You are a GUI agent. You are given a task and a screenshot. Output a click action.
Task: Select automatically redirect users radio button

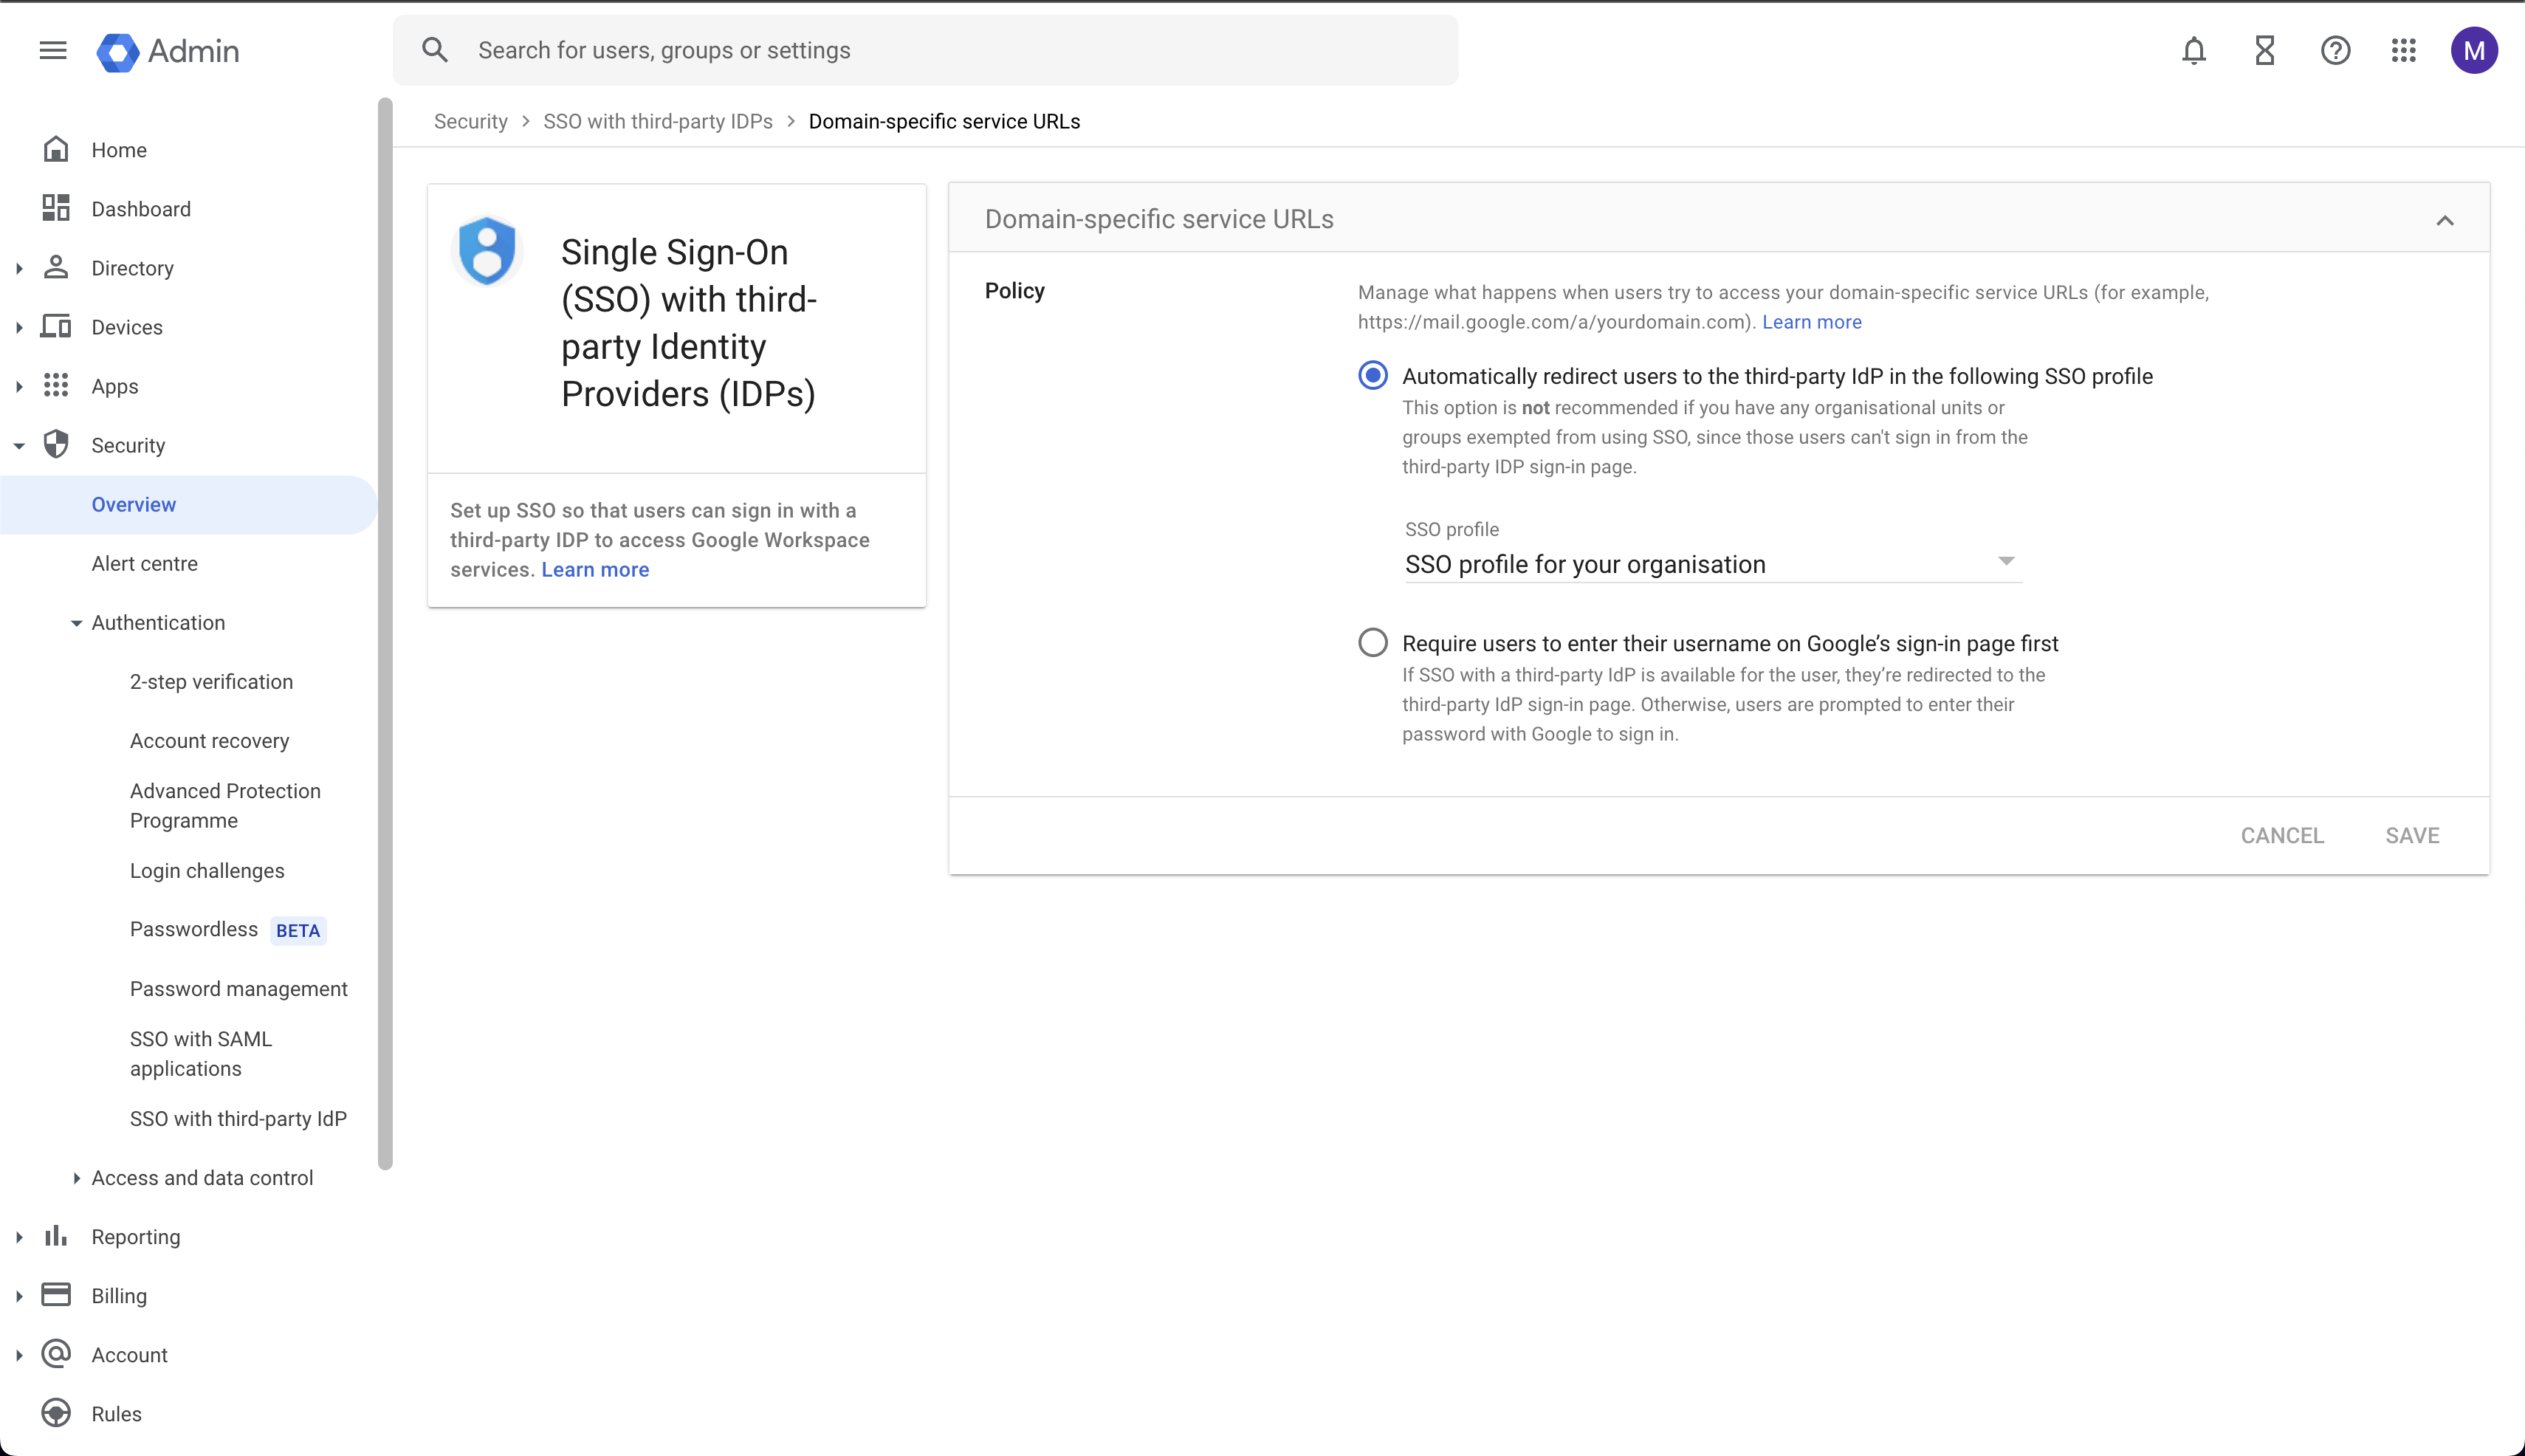[x=1373, y=376]
